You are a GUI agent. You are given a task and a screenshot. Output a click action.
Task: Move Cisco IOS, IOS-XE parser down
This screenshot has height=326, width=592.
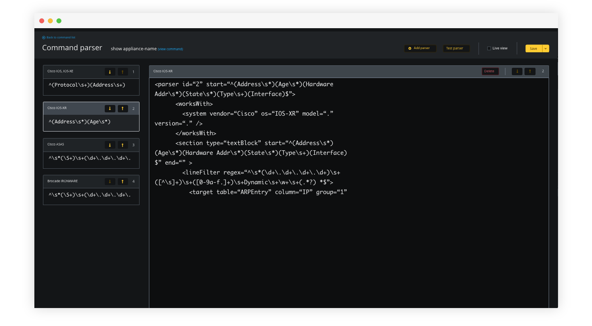coord(110,72)
